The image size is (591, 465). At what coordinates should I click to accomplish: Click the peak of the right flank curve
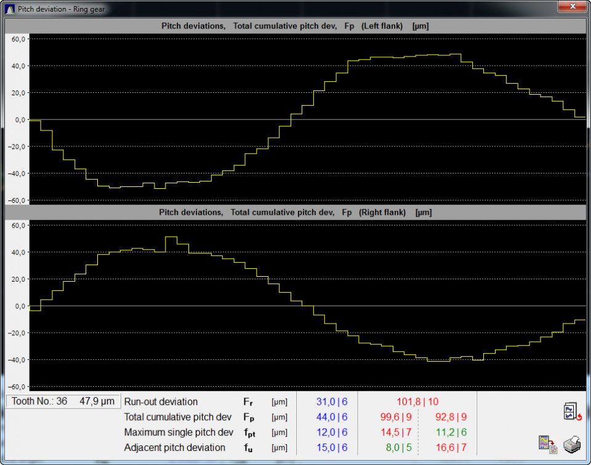[171, 237]
